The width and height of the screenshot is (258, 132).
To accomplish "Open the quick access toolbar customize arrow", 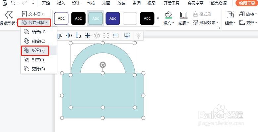I will coord(33,3).
